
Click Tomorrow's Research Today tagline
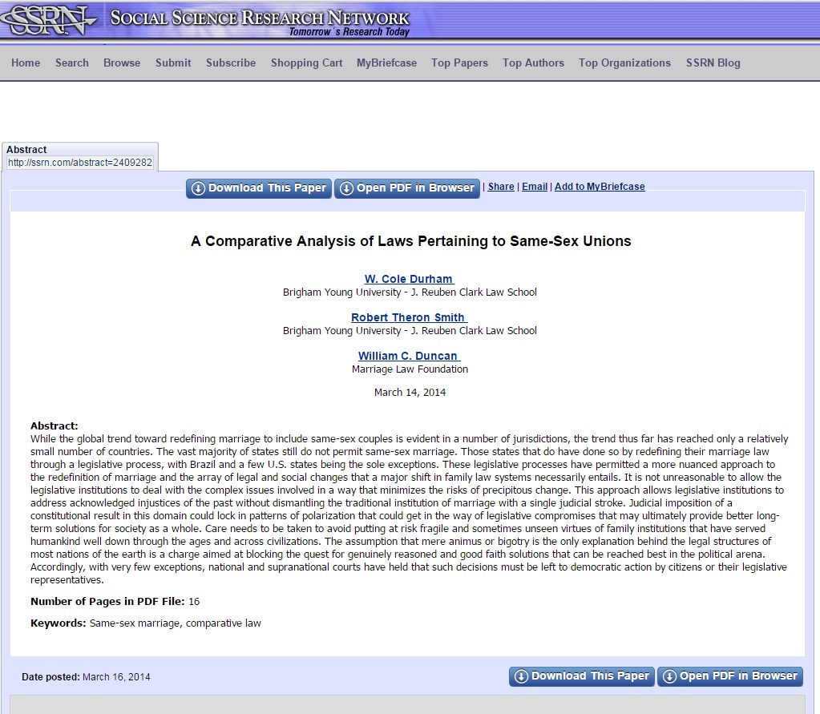pos(349,32)
